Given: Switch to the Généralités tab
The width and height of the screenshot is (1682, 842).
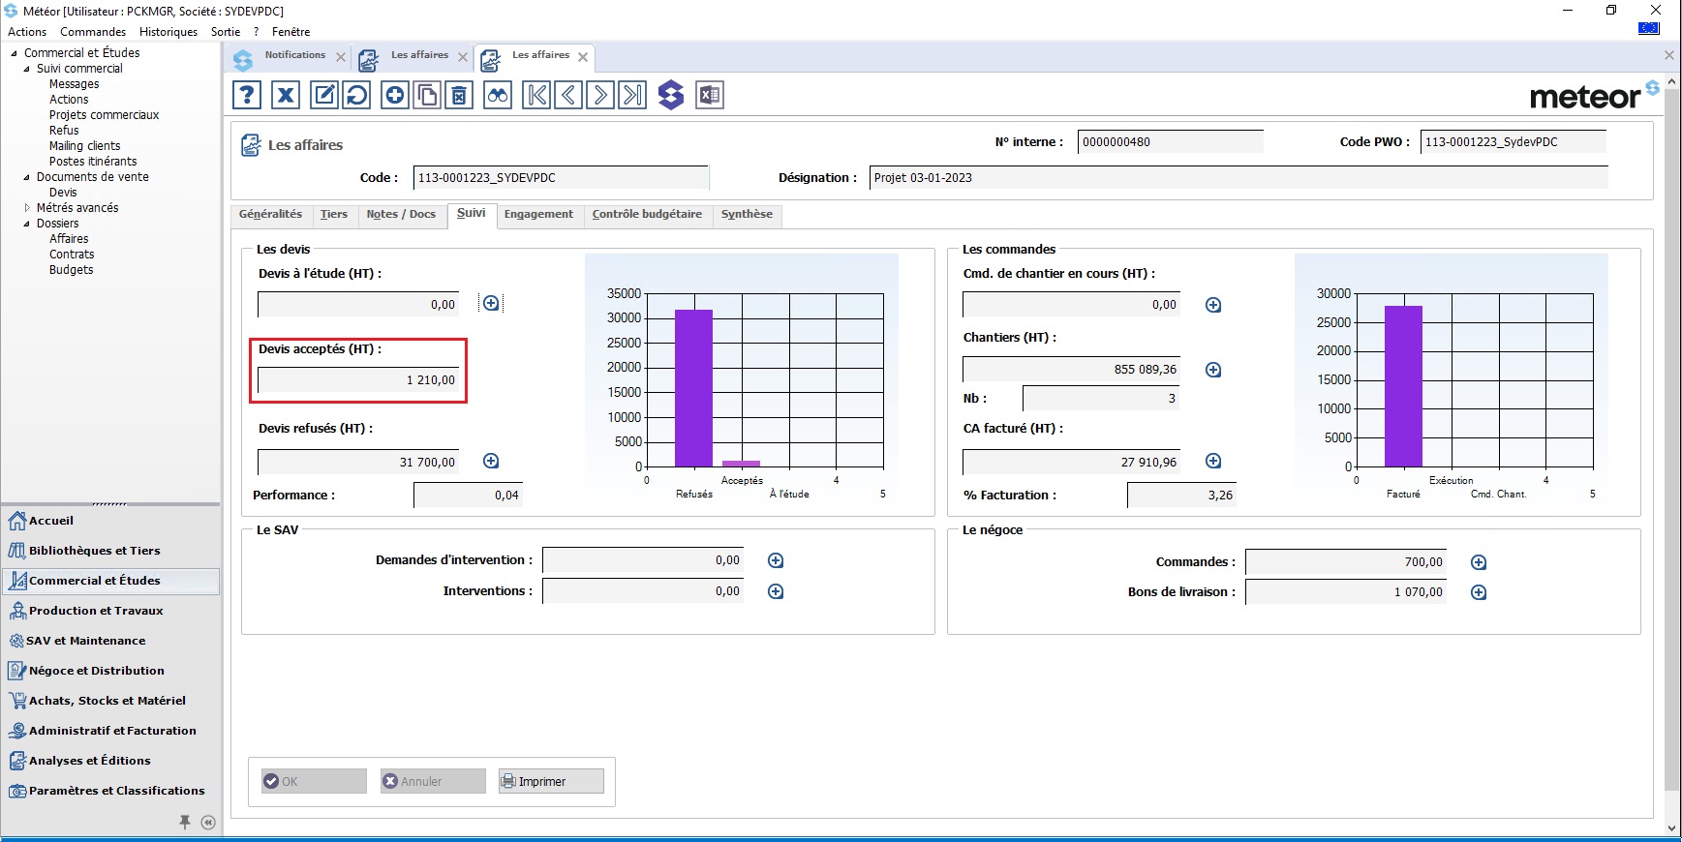Looking at the screenshot, I should tap(270, 215).
